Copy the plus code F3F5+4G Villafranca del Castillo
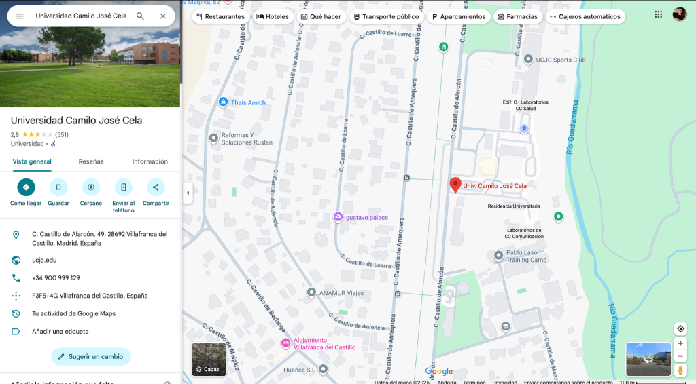The height and width of the screenshot is (384, 696). [90, 295]
